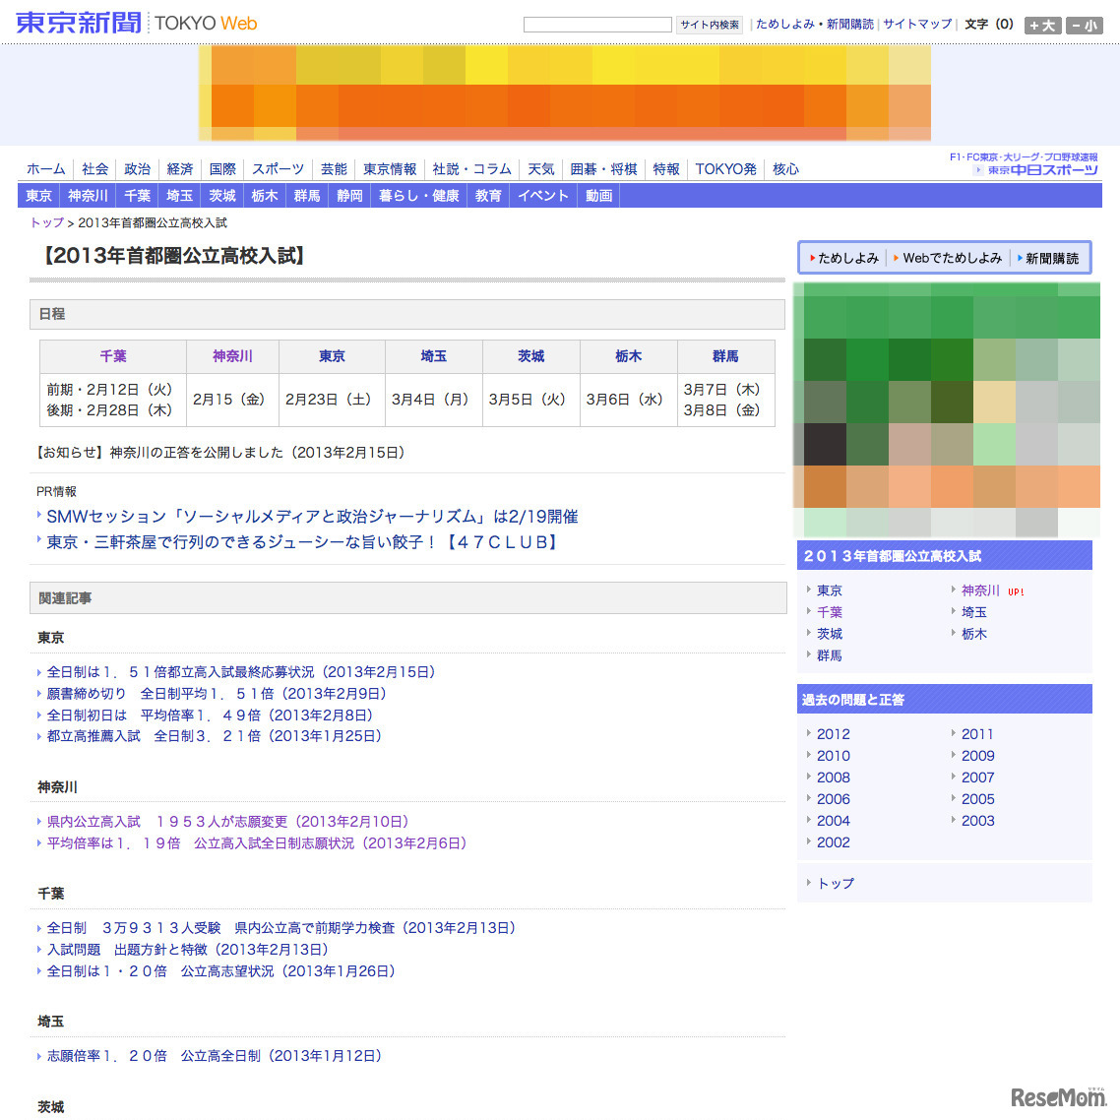Click the green sidebar advertisement image
This screenshot has width=1120, height=1120.
tap(946, 409)
